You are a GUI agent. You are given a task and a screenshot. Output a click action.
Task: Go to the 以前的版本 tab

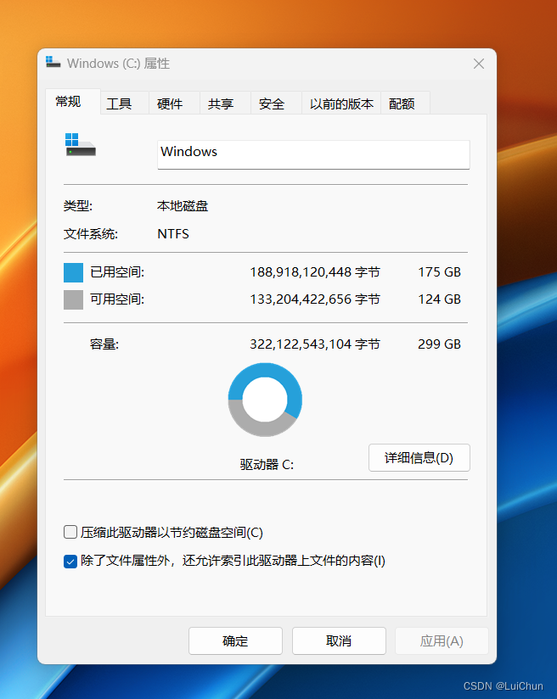tap(341, 103)
